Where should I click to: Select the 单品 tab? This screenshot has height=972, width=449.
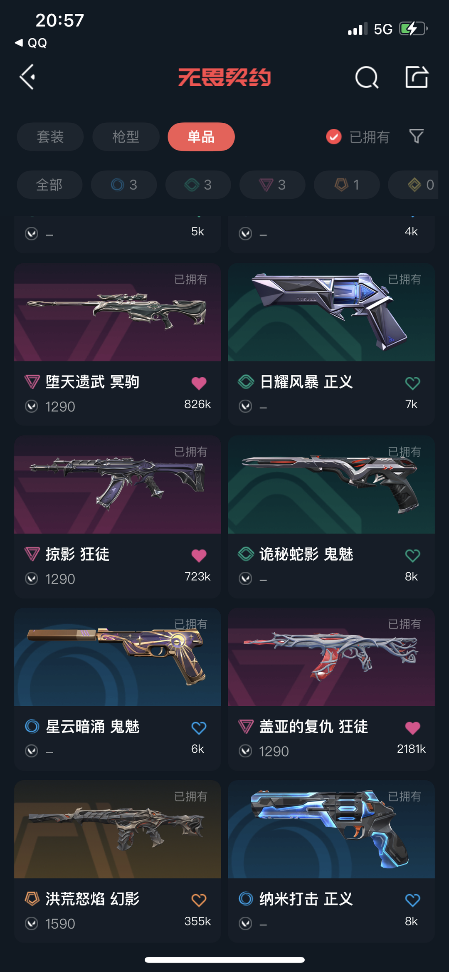(201, 137)
